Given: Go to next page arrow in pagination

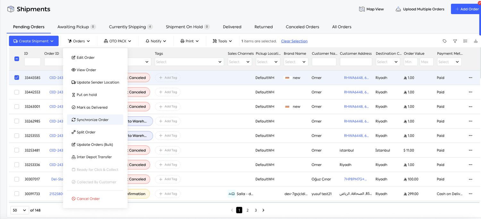Looking at the screenshot, I should [263, 210].
